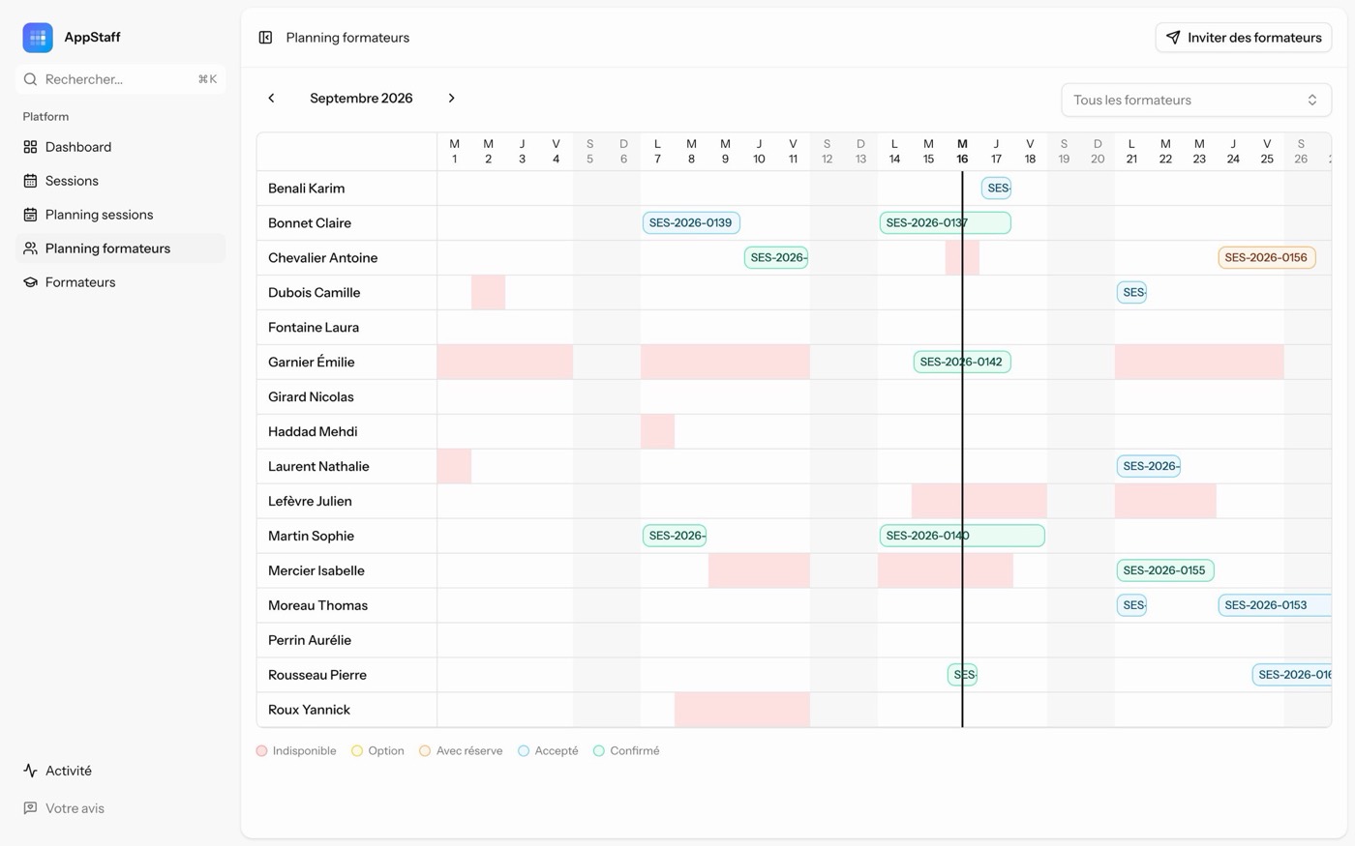Click the Avec réserve legend circle
The image size is (1355, 846).
[425, 751]
